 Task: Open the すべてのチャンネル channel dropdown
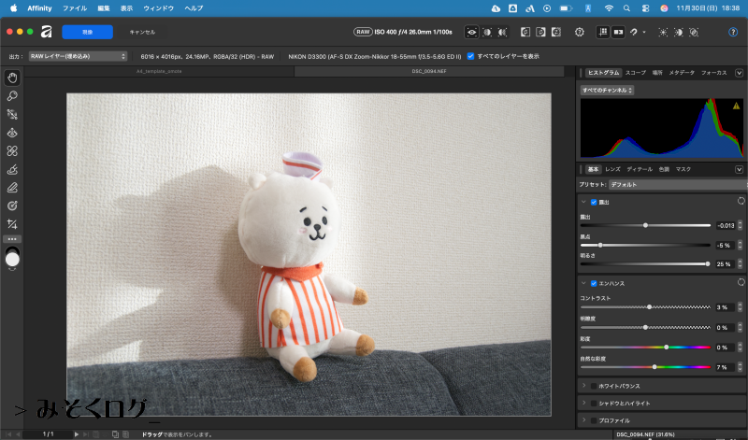coord(607,90)
